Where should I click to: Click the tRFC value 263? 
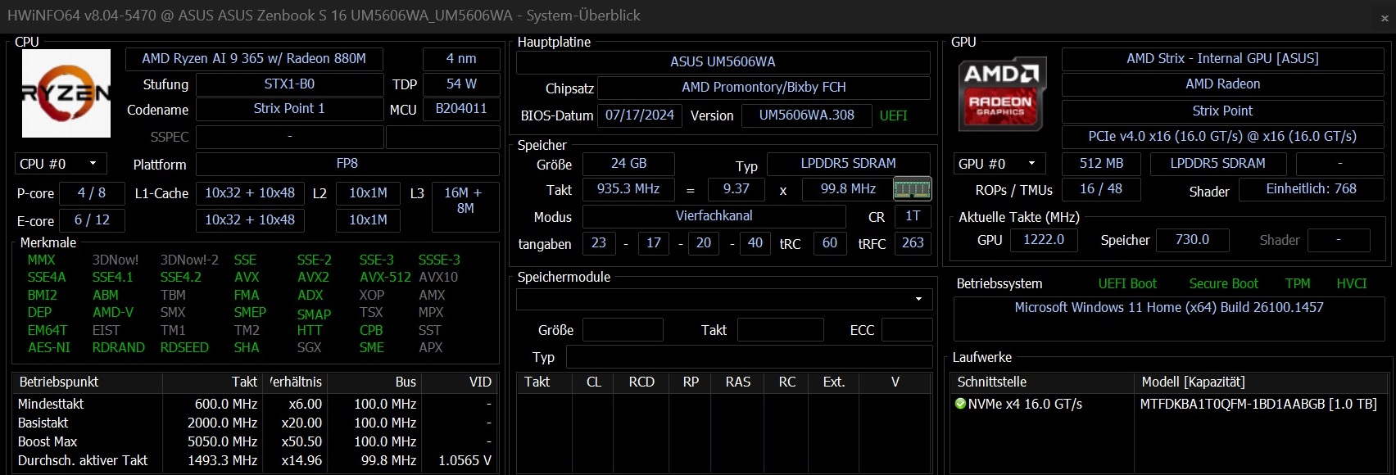pyautogui.click(x=913, y=243)
